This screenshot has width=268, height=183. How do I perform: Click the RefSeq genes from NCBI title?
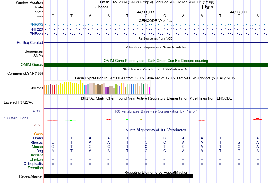coord(156,38)
